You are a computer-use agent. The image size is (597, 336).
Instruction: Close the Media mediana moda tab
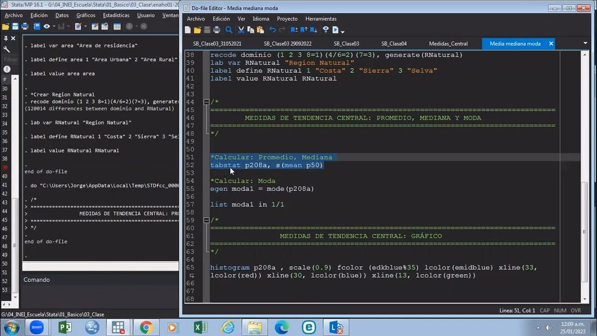pyautogui.click(x=551, y=43)
